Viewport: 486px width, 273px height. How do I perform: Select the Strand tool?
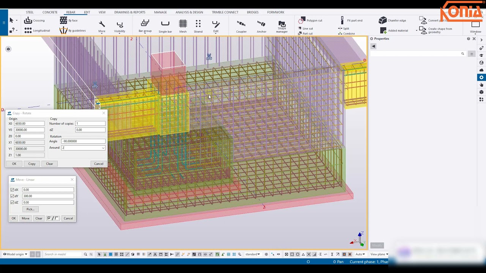click(198, 27)
